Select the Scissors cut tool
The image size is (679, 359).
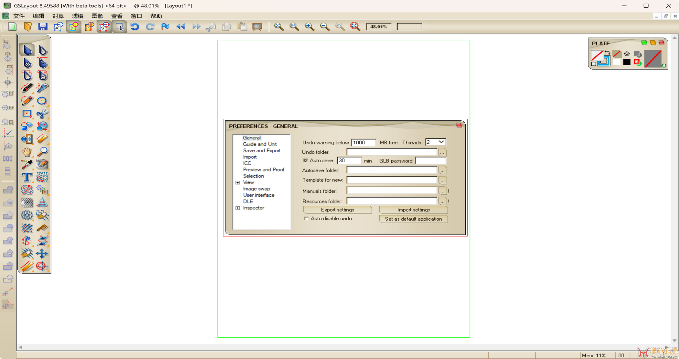[x=42, y=114]
